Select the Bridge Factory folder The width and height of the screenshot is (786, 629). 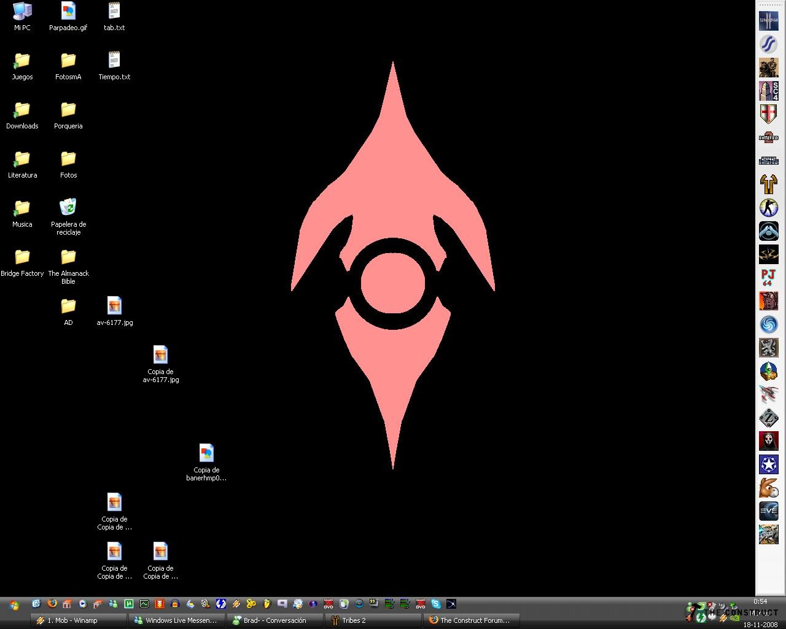click(22, 262)
